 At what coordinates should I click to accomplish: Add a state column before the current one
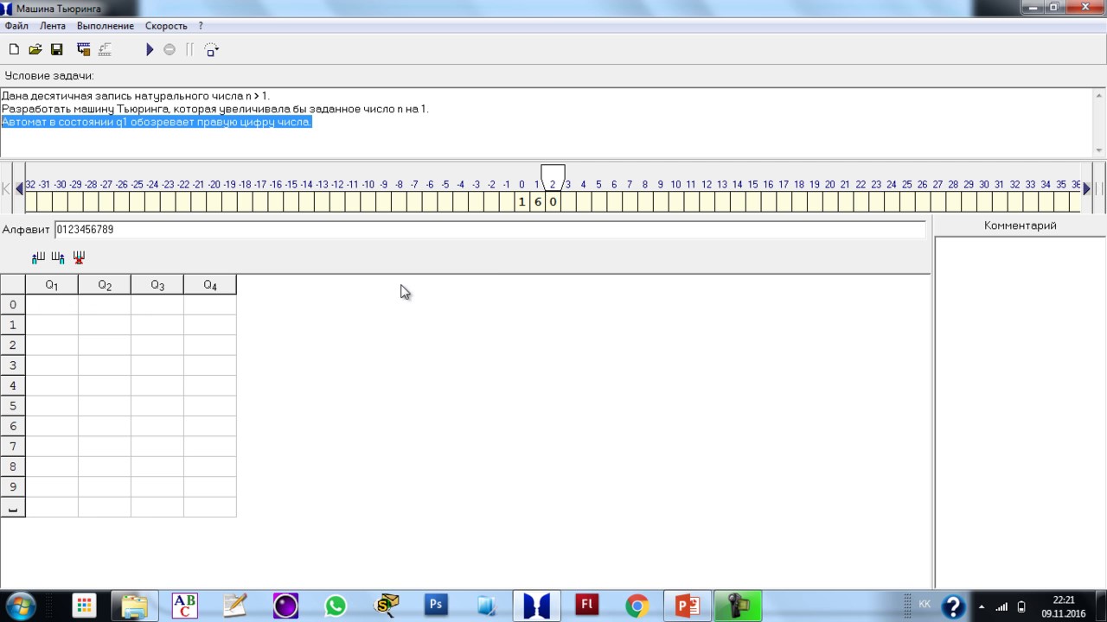point(38,257)
